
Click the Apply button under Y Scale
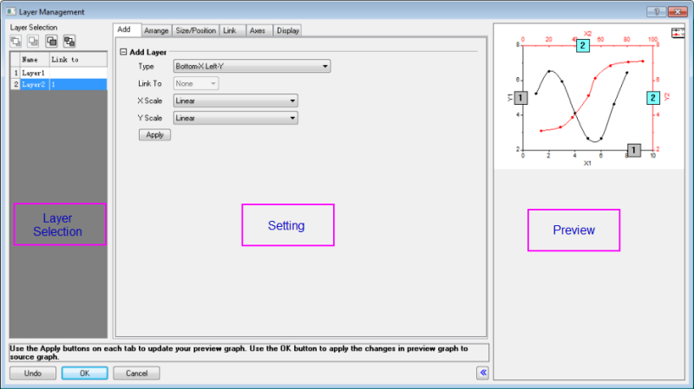click(x=155, y=135)
